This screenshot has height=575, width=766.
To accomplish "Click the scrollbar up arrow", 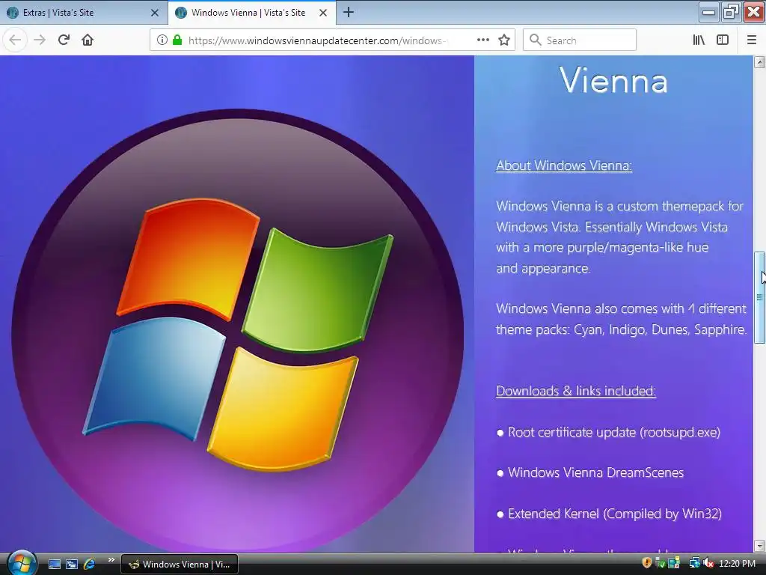I will (760, 62).
